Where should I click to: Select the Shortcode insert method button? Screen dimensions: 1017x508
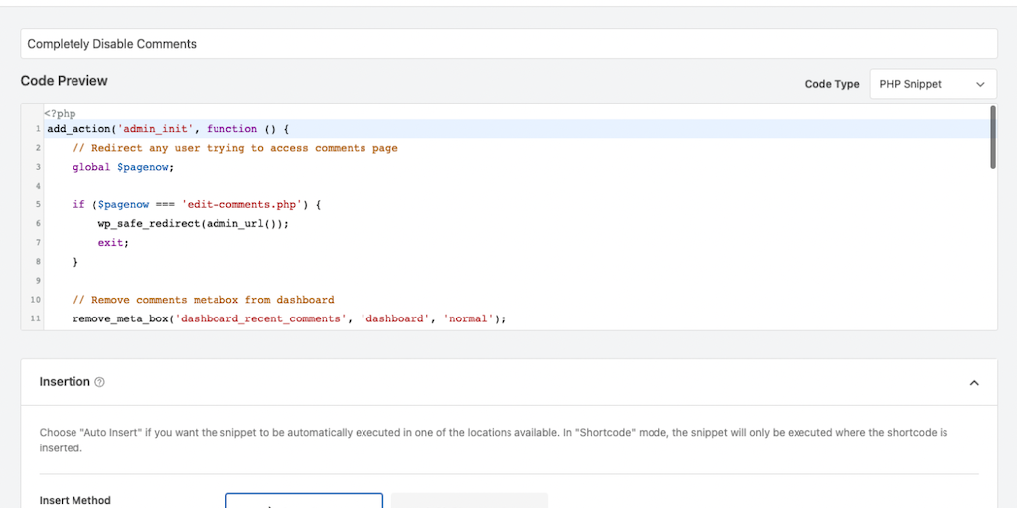(x=469, y=500)
